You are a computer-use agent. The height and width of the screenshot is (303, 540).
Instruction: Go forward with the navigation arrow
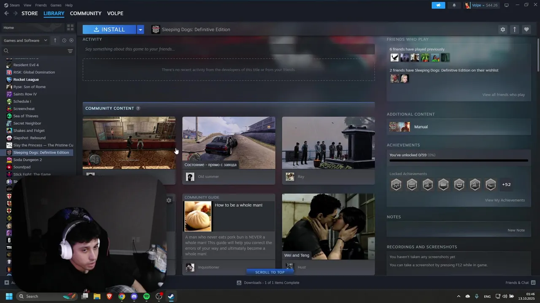click(x=15, y=13)
